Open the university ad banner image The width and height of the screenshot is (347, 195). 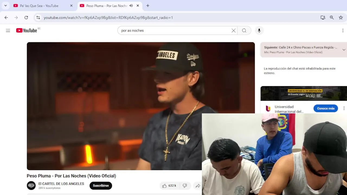point(304,93)
